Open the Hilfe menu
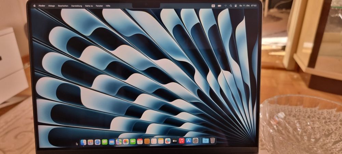 click(x=108, y=6)
